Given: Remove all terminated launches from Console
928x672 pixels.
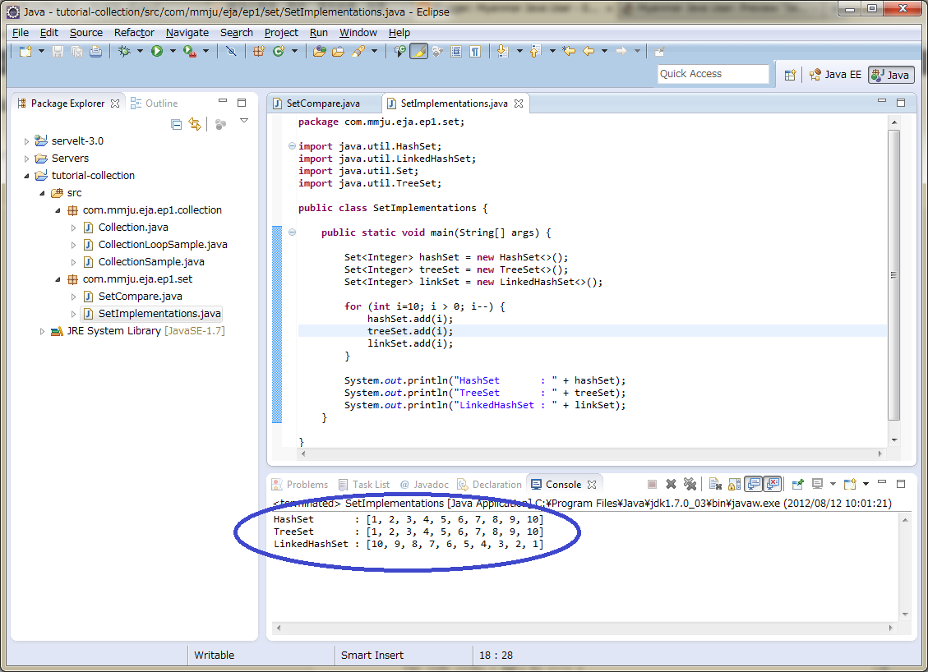Looking at the screenshot, I should (x=690, y=484).
